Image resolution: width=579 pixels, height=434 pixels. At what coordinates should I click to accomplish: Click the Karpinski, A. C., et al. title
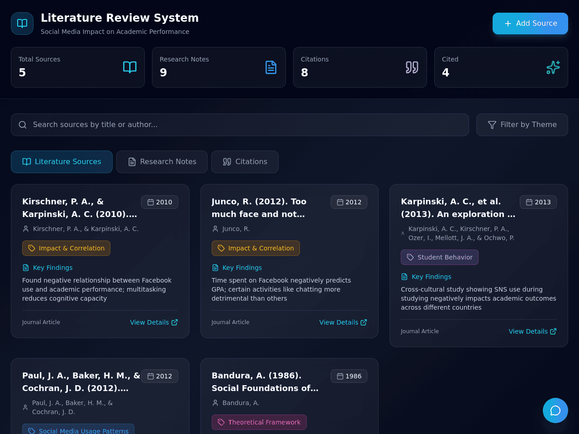tap(458, 208)
